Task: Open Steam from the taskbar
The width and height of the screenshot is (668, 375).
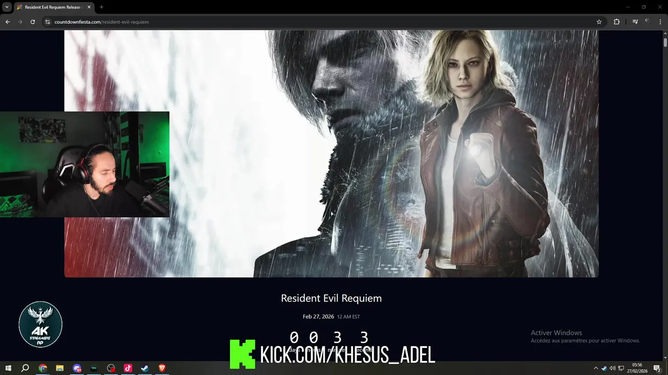Action: pyautogui.click(x=145, y=368)
